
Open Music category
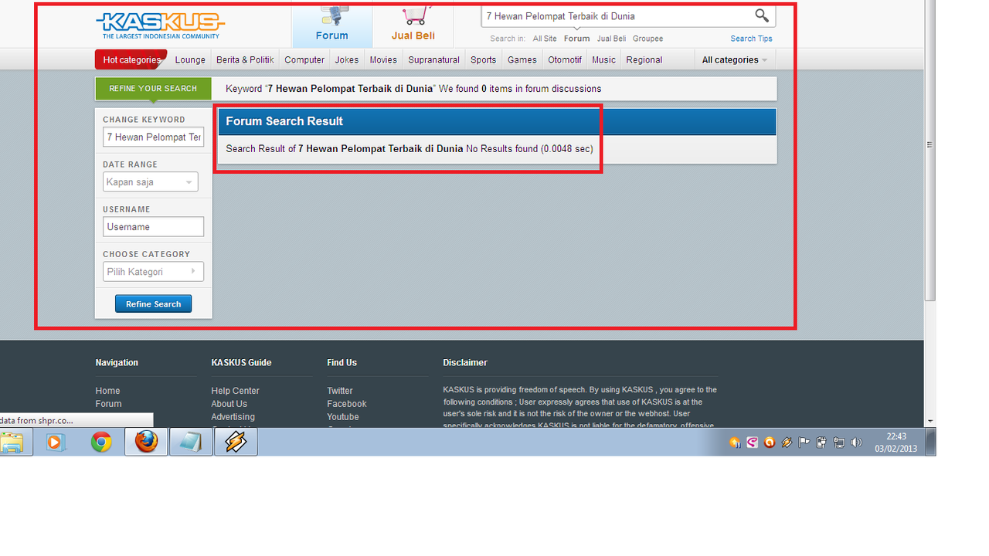604,59
